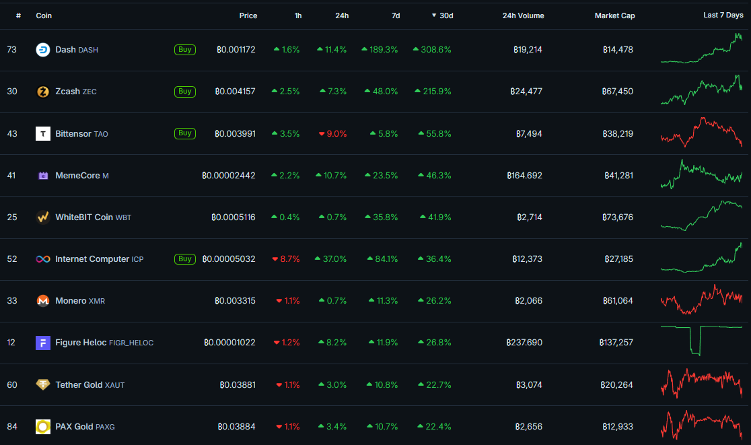Screen dimensions: 751x445
Task: Click the Buy button for Internet Computer
Action: [x=185, y=259]
